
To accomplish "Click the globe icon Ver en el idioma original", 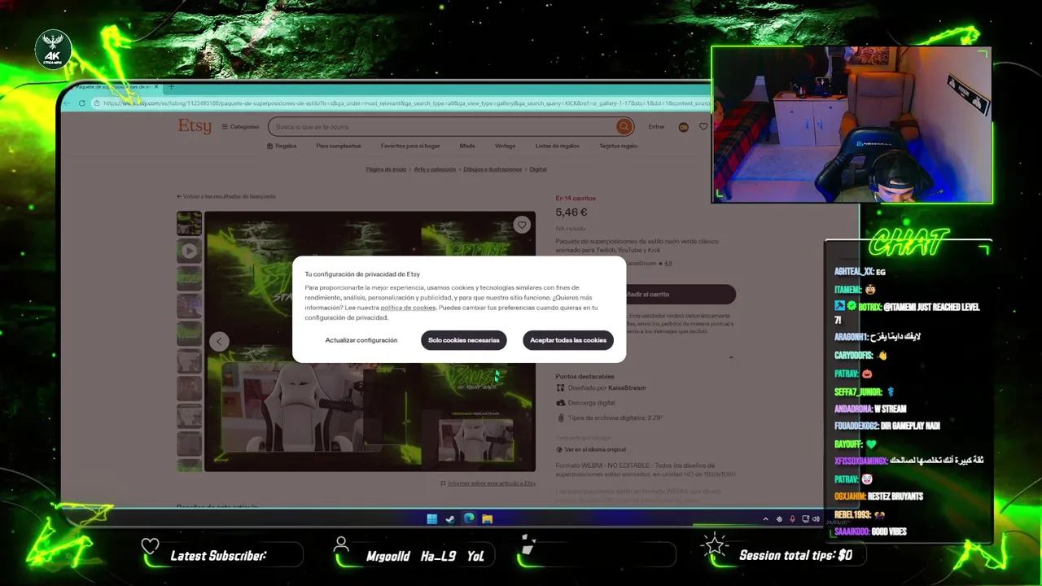I will click(x=559, y=449).
